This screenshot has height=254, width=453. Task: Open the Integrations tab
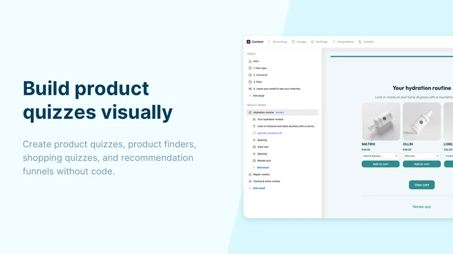[343, 42]
